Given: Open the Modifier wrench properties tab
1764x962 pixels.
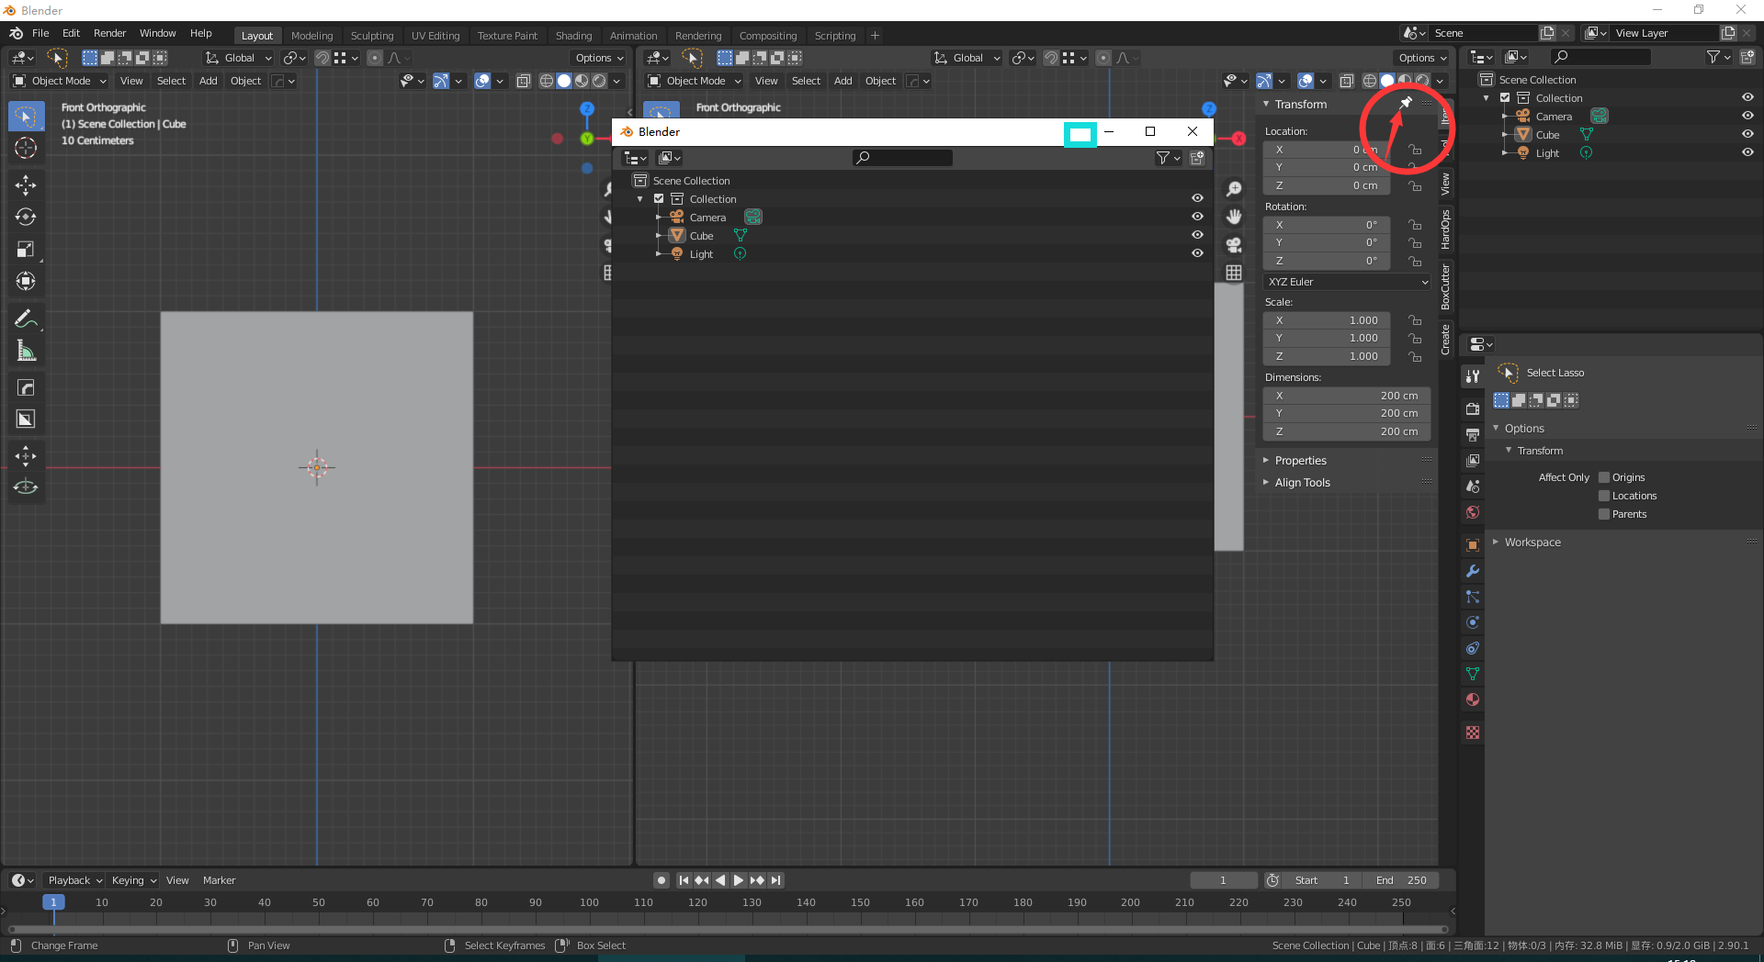Looking at the screenshot, I should point(1473,571).
